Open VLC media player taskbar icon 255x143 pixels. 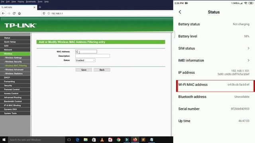(x=102, y=140)
